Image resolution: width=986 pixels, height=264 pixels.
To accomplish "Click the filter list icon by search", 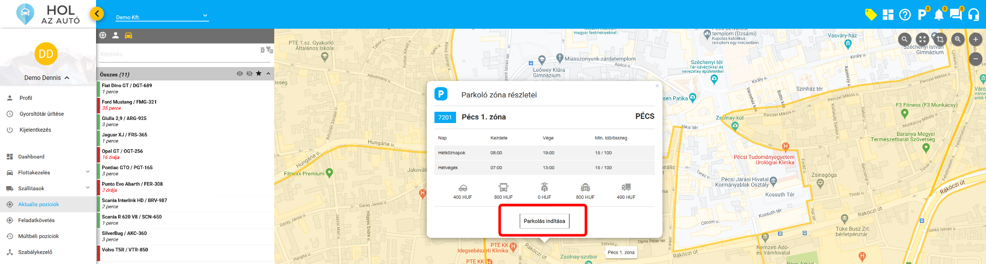I will [x=270, y=50].
